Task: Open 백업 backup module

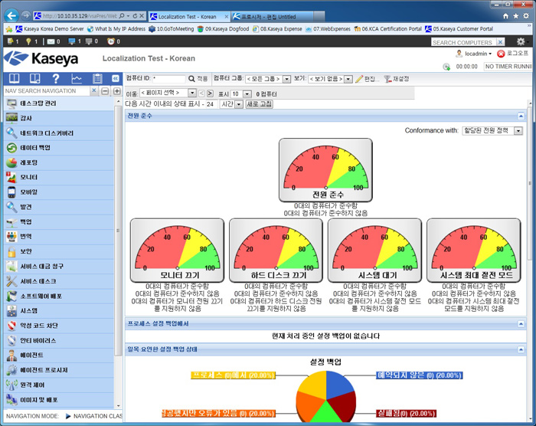Action: click(59, 221)
